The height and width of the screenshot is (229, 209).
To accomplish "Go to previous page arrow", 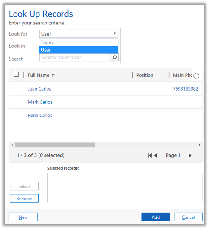I will [156, 156].
